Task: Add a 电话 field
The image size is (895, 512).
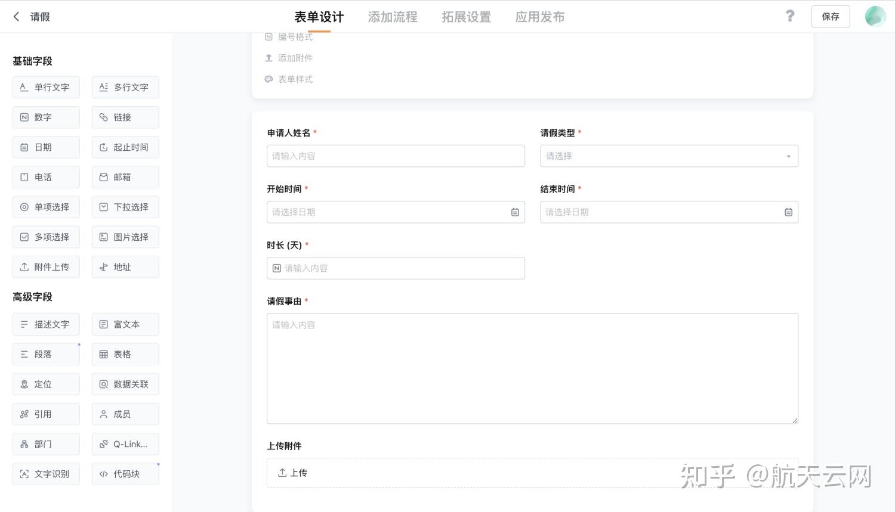Action: (x=46, y=177)
